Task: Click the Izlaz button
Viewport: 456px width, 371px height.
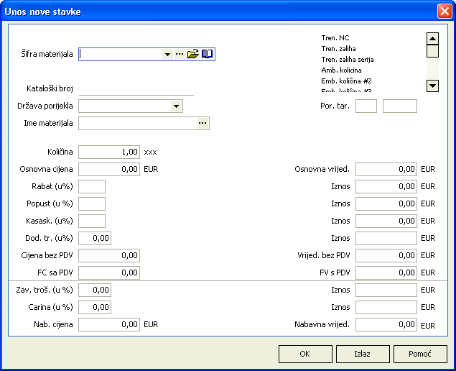Action: [x=363, y=354]
